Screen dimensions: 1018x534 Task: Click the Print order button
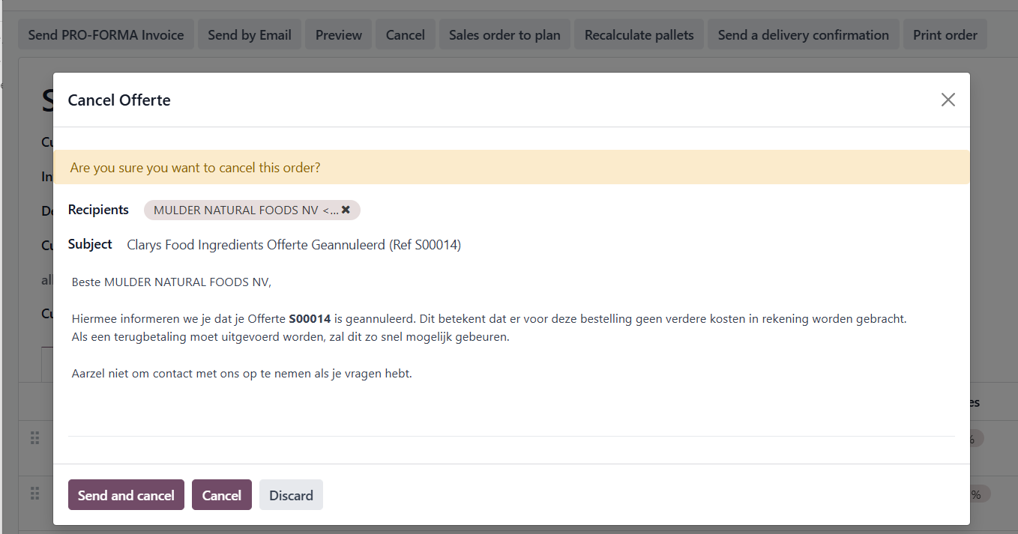pyautogui.click(x=945, y=35)
